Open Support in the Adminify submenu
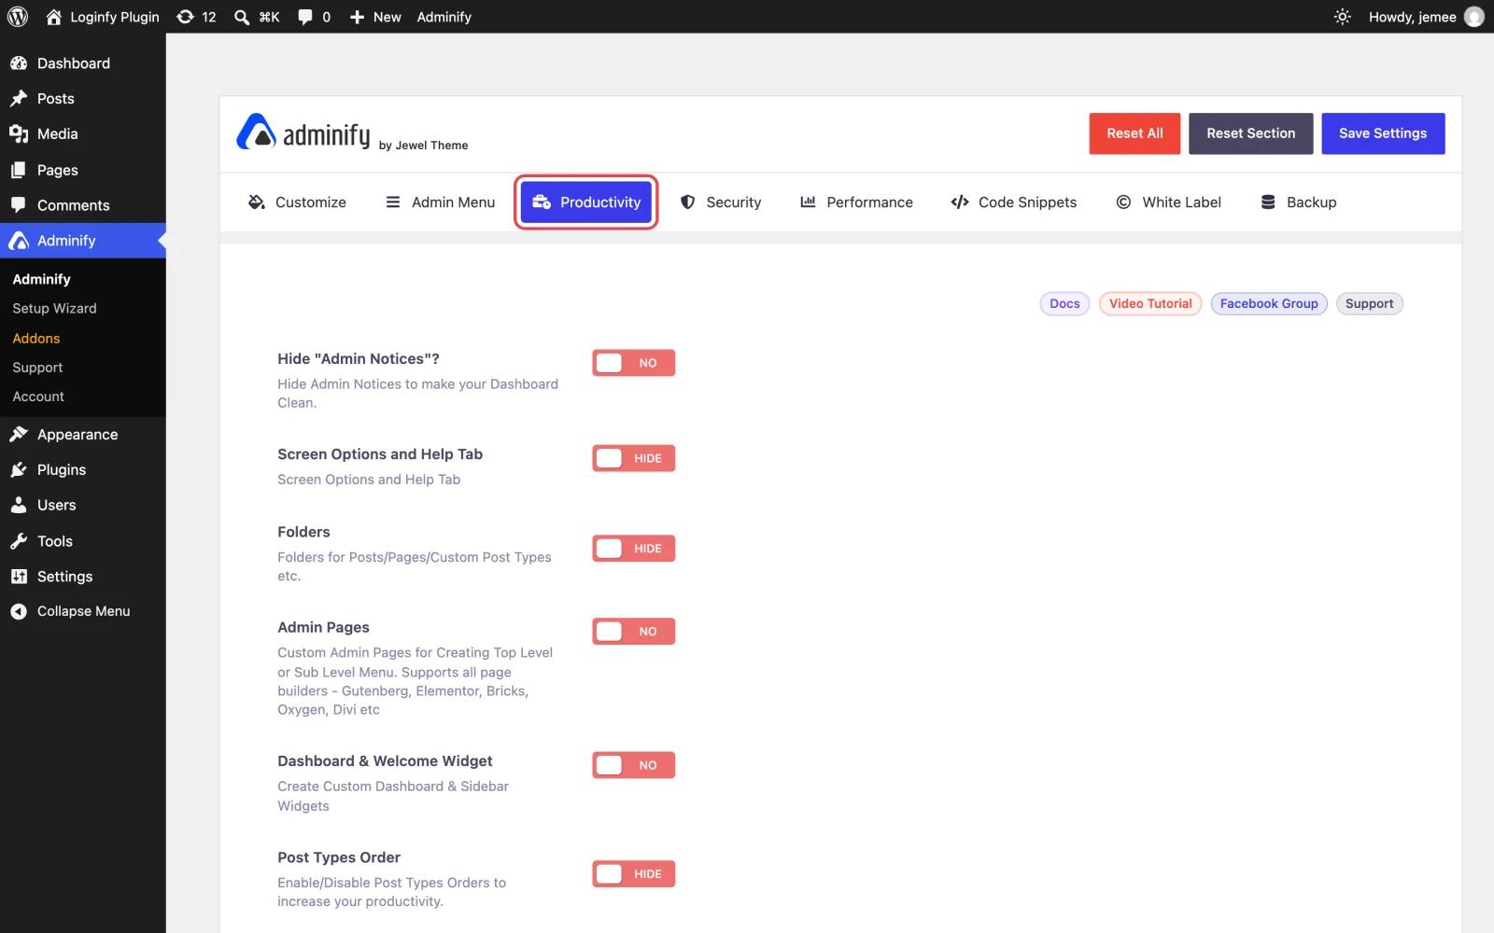The height and width of the screenshot is (933, 1494). [x=37, y=368]
